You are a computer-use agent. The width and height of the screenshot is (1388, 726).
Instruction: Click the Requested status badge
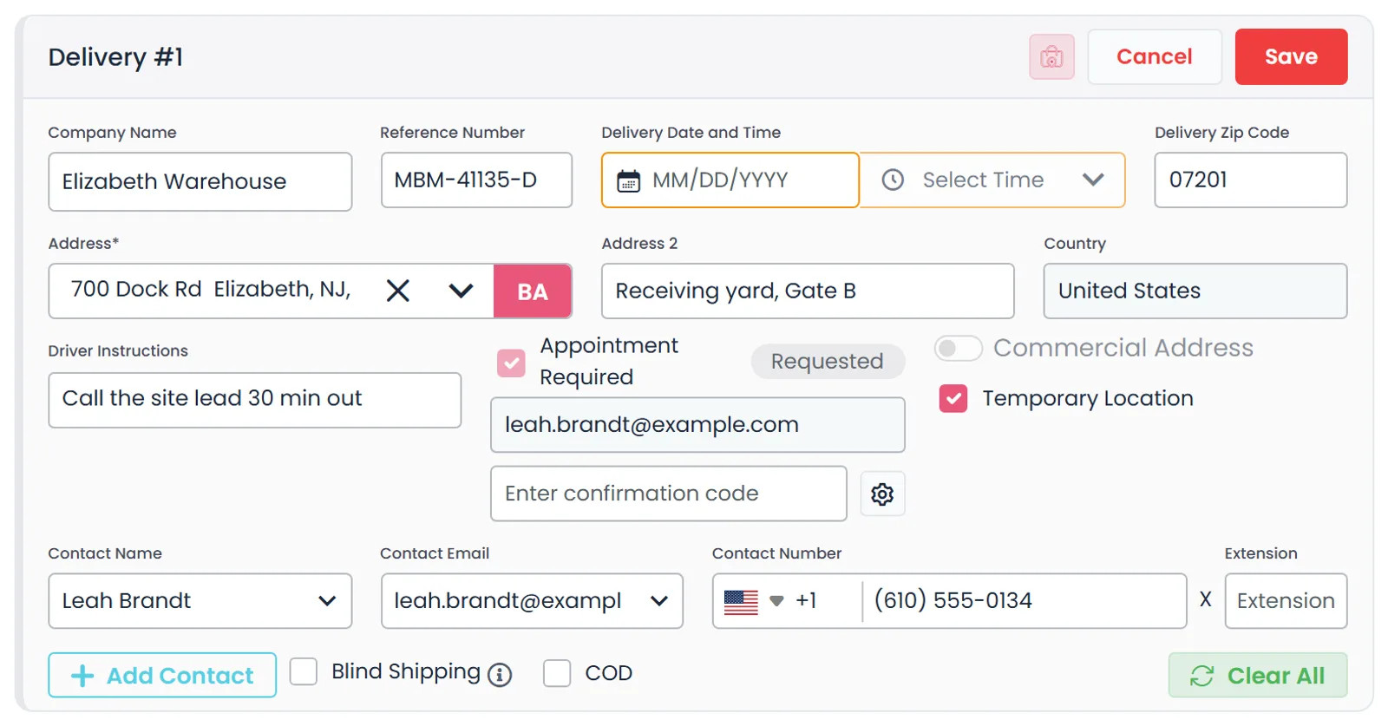click(x=827, y=361)
